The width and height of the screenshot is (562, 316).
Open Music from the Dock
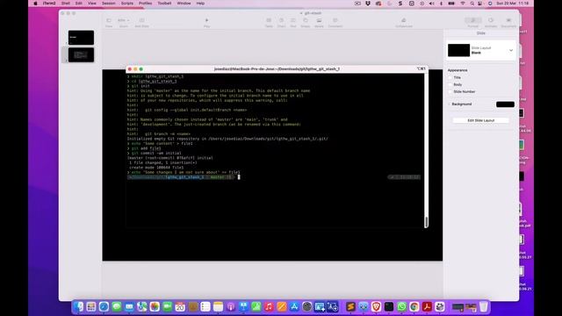[x=269, y=306]
